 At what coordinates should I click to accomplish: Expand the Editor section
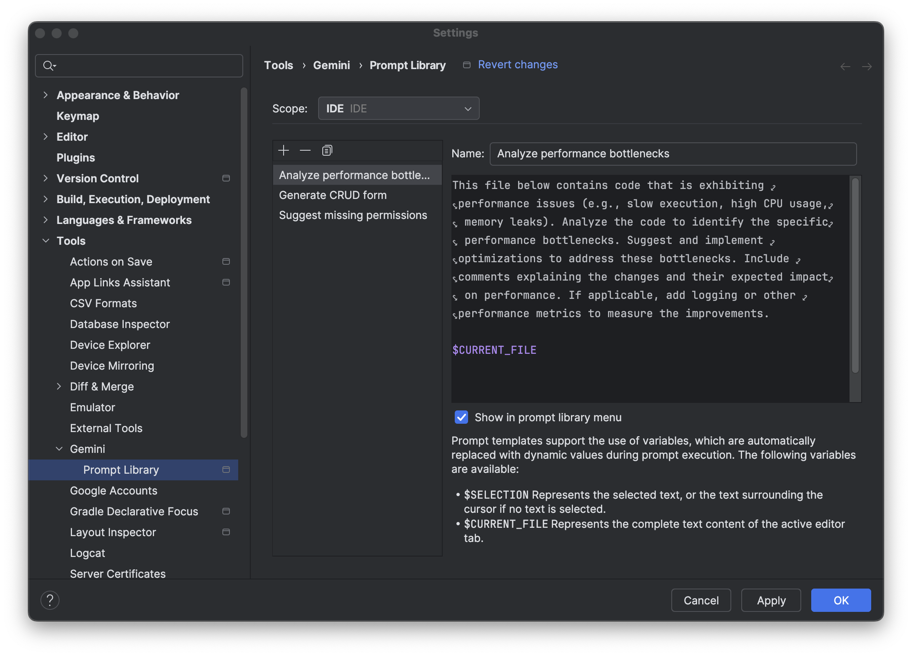click(46, 137)
